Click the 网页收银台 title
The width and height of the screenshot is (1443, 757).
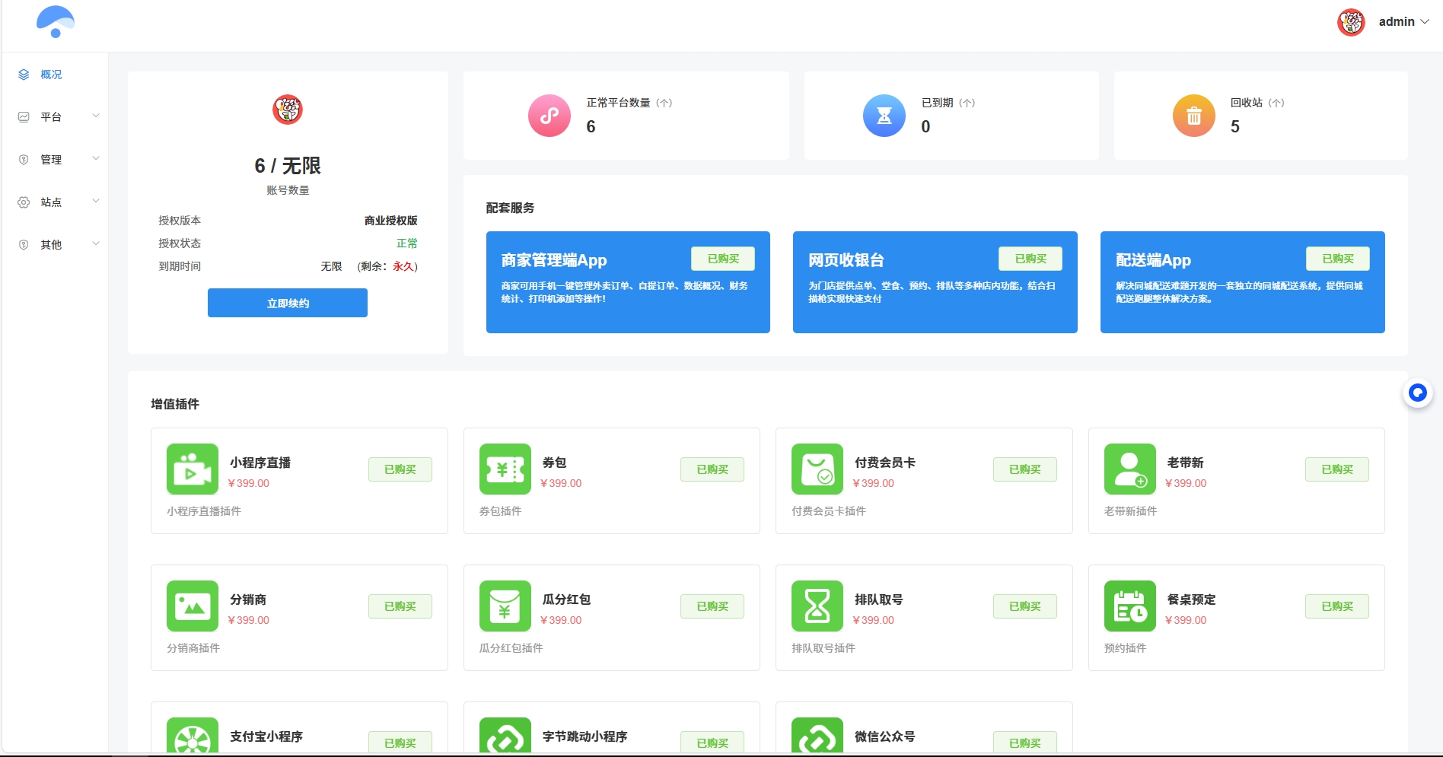pyautogui.click(x=846, y=260)
